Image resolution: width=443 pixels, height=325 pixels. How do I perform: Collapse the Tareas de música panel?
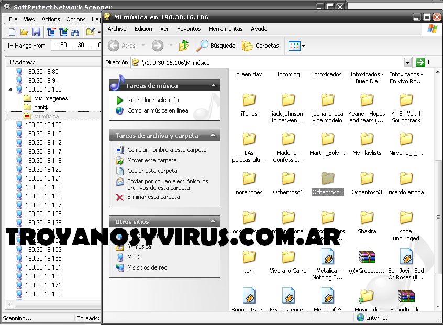point(213,85)
